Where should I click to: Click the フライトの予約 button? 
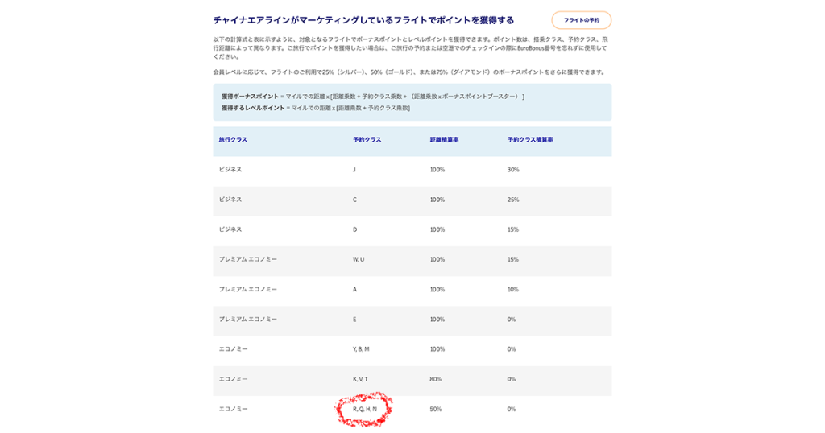click(581, 20)
